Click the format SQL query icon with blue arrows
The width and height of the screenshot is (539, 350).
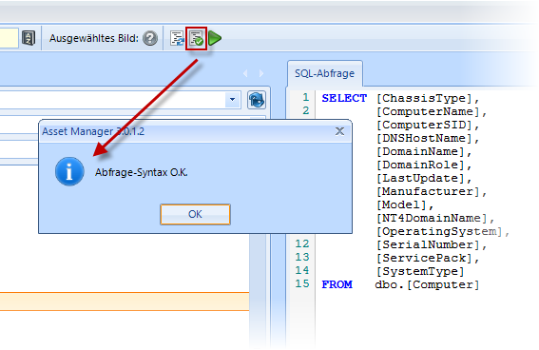[x=178, y=38]
